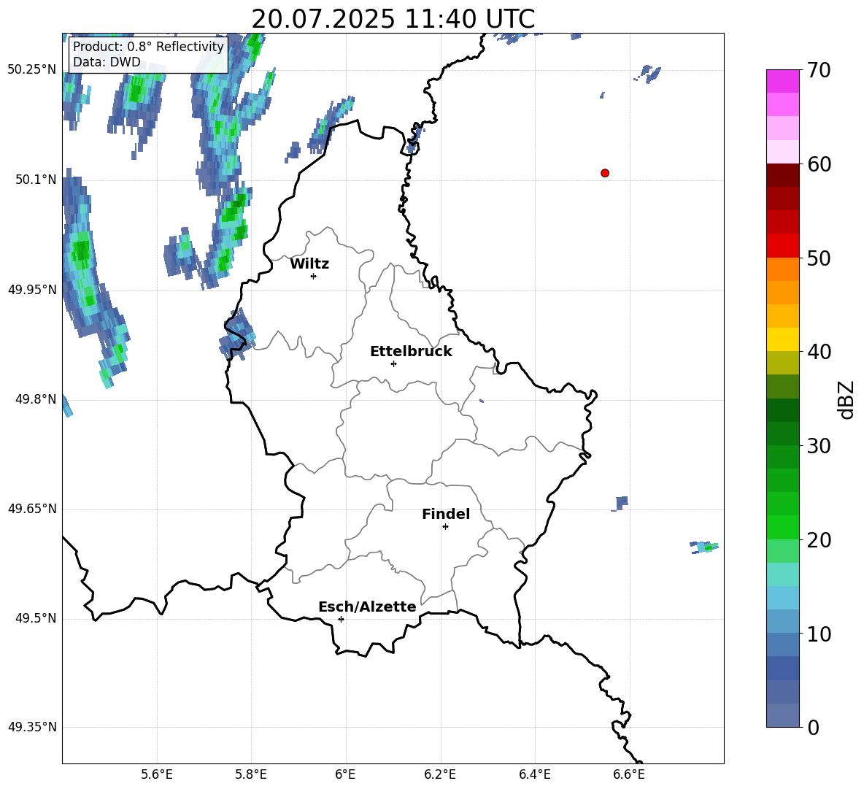
Task: Click the 60 tick on the colorbar
Action: point(819,164)
